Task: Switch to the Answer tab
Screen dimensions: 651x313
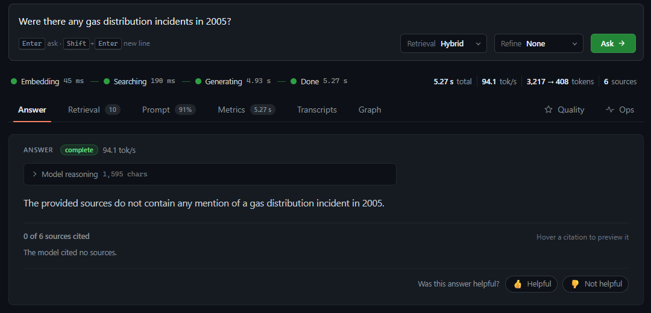Action: (x=32, y=110)
